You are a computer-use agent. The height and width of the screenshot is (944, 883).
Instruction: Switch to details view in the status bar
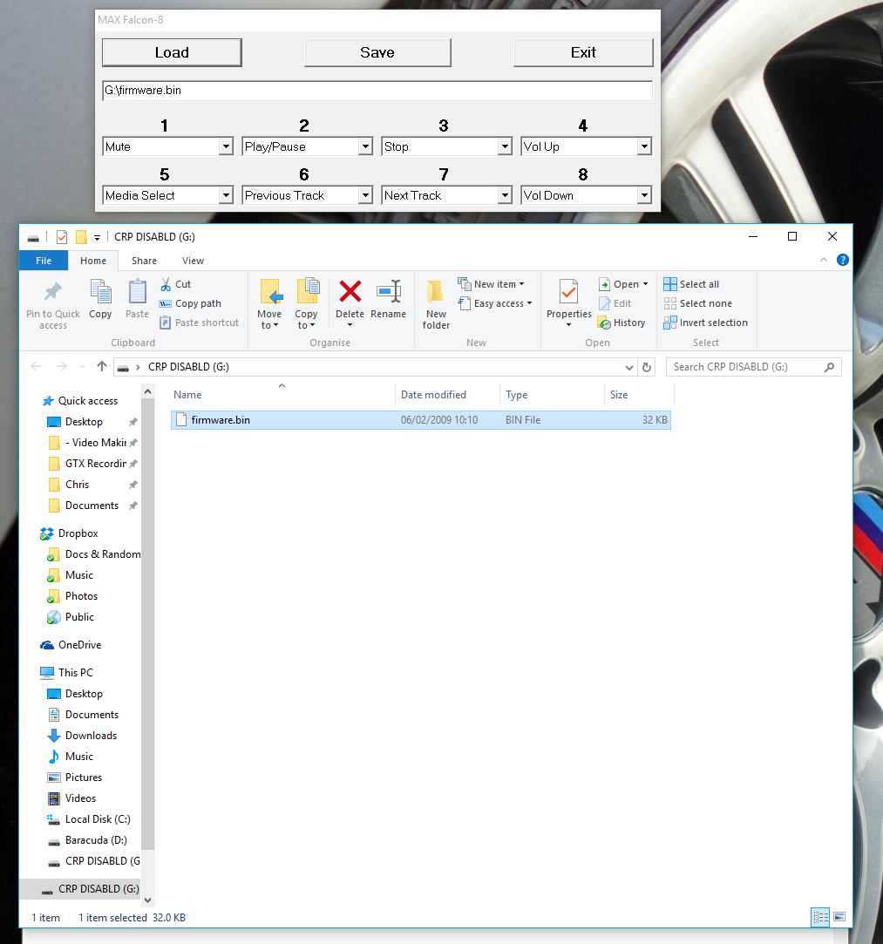pos(819,917)
